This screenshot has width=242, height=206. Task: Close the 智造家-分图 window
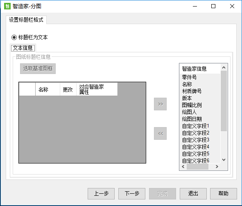(232, 6)
